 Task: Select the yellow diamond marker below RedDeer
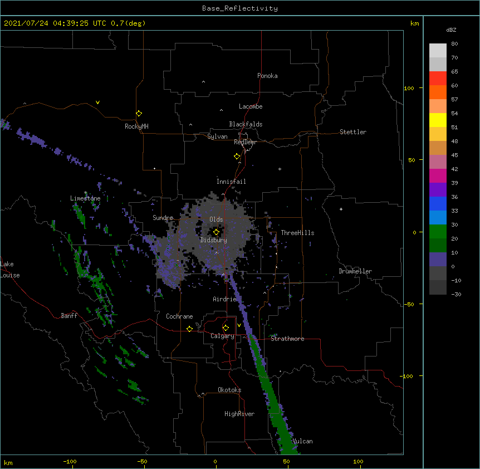pos(237,157)
